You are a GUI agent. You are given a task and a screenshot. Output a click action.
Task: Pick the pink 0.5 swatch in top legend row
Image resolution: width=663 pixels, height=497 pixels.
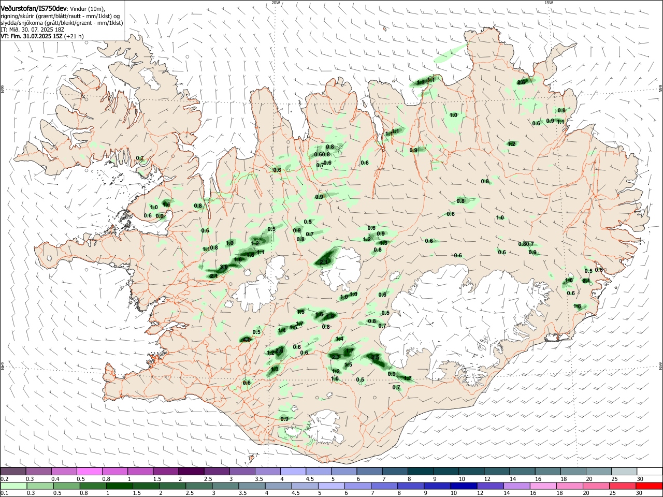pyautogui.click(x=89, y=471)
